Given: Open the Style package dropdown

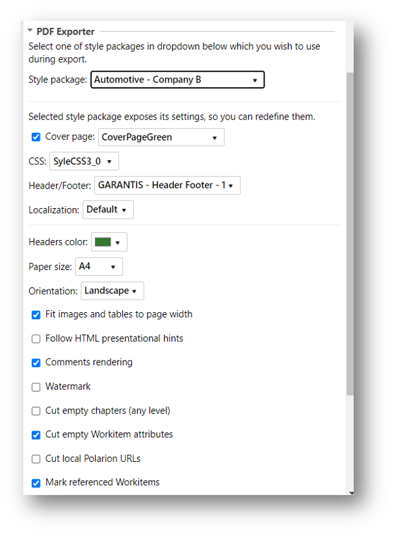Looking at the screenshot, I should pos(177,79).
